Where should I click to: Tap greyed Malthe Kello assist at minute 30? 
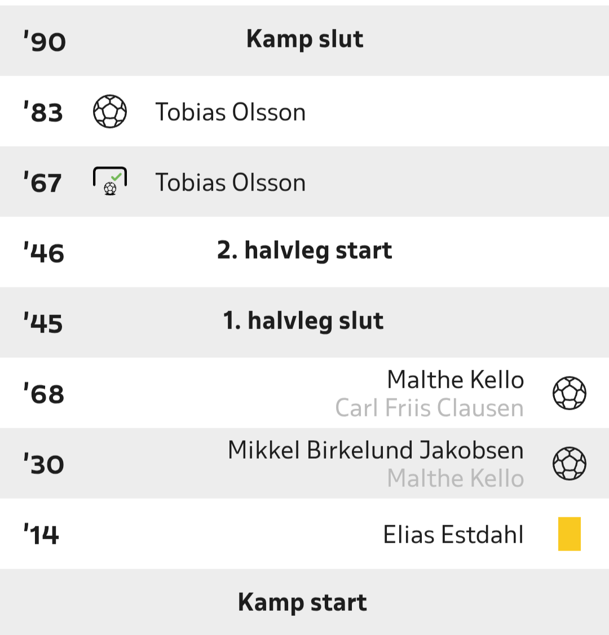click(x=455, y=478)
